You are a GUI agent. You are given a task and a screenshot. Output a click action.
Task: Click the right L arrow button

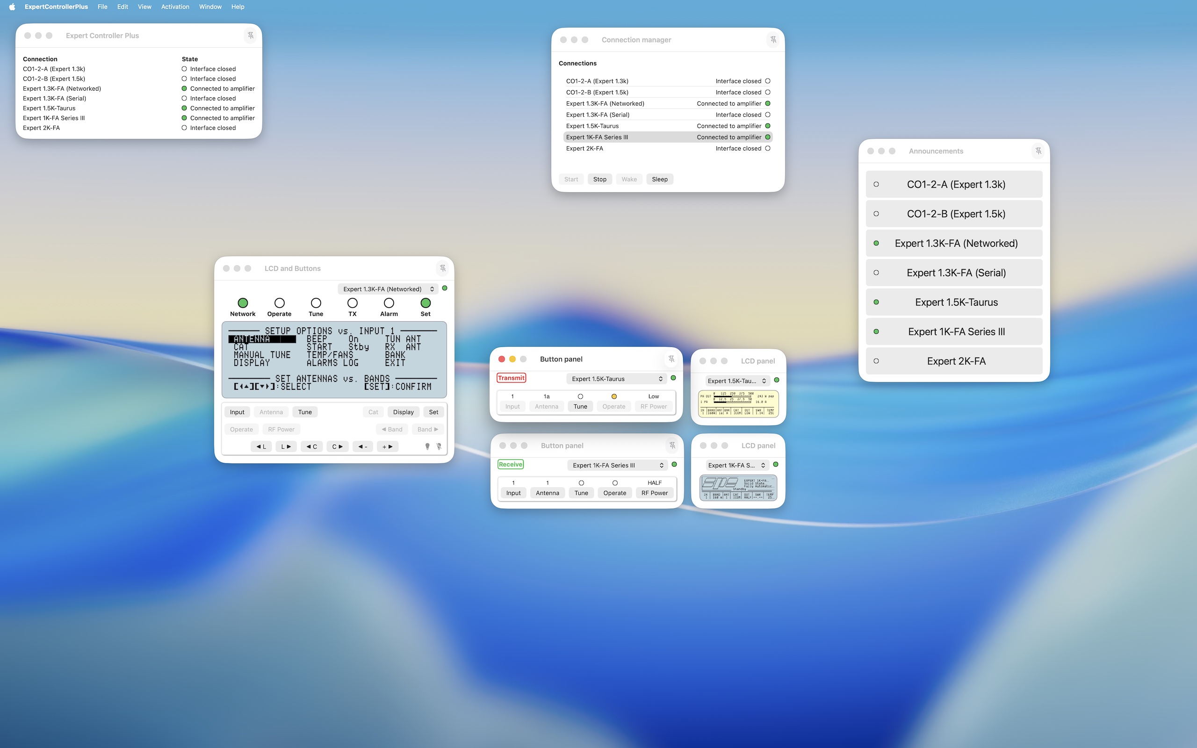click(x=286, y=446)
